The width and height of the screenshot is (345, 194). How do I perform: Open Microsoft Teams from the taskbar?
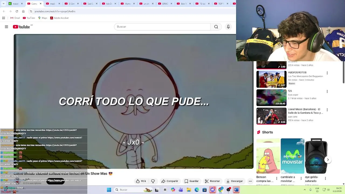(x=181, y=190)
